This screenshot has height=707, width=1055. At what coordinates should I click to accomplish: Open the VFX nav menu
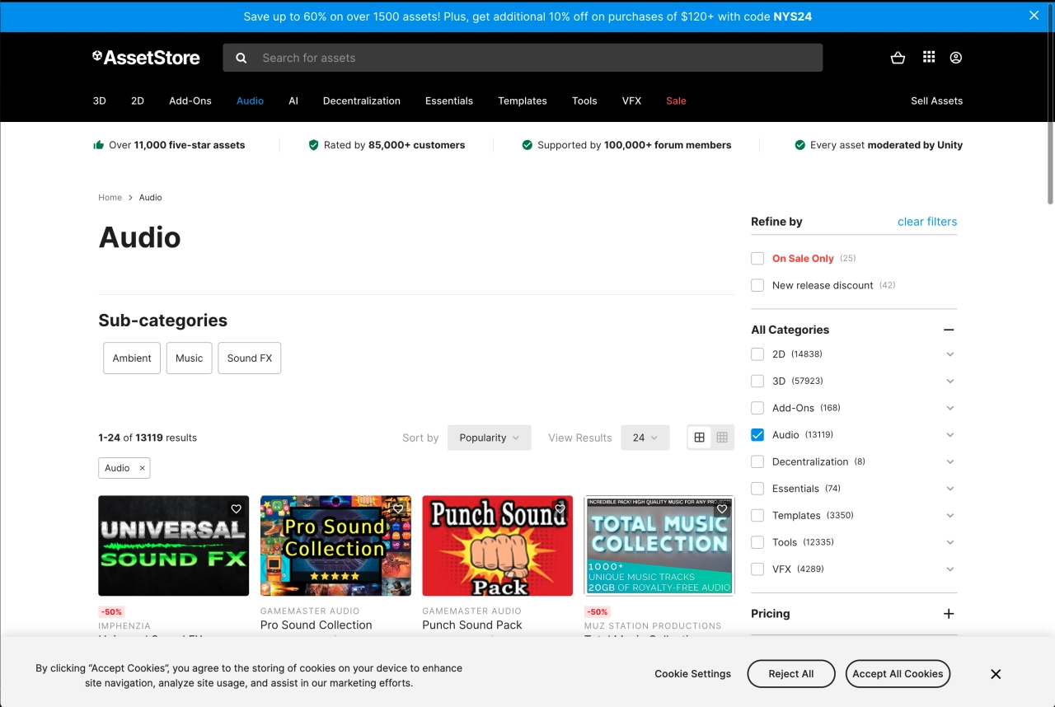click(631, 101)
